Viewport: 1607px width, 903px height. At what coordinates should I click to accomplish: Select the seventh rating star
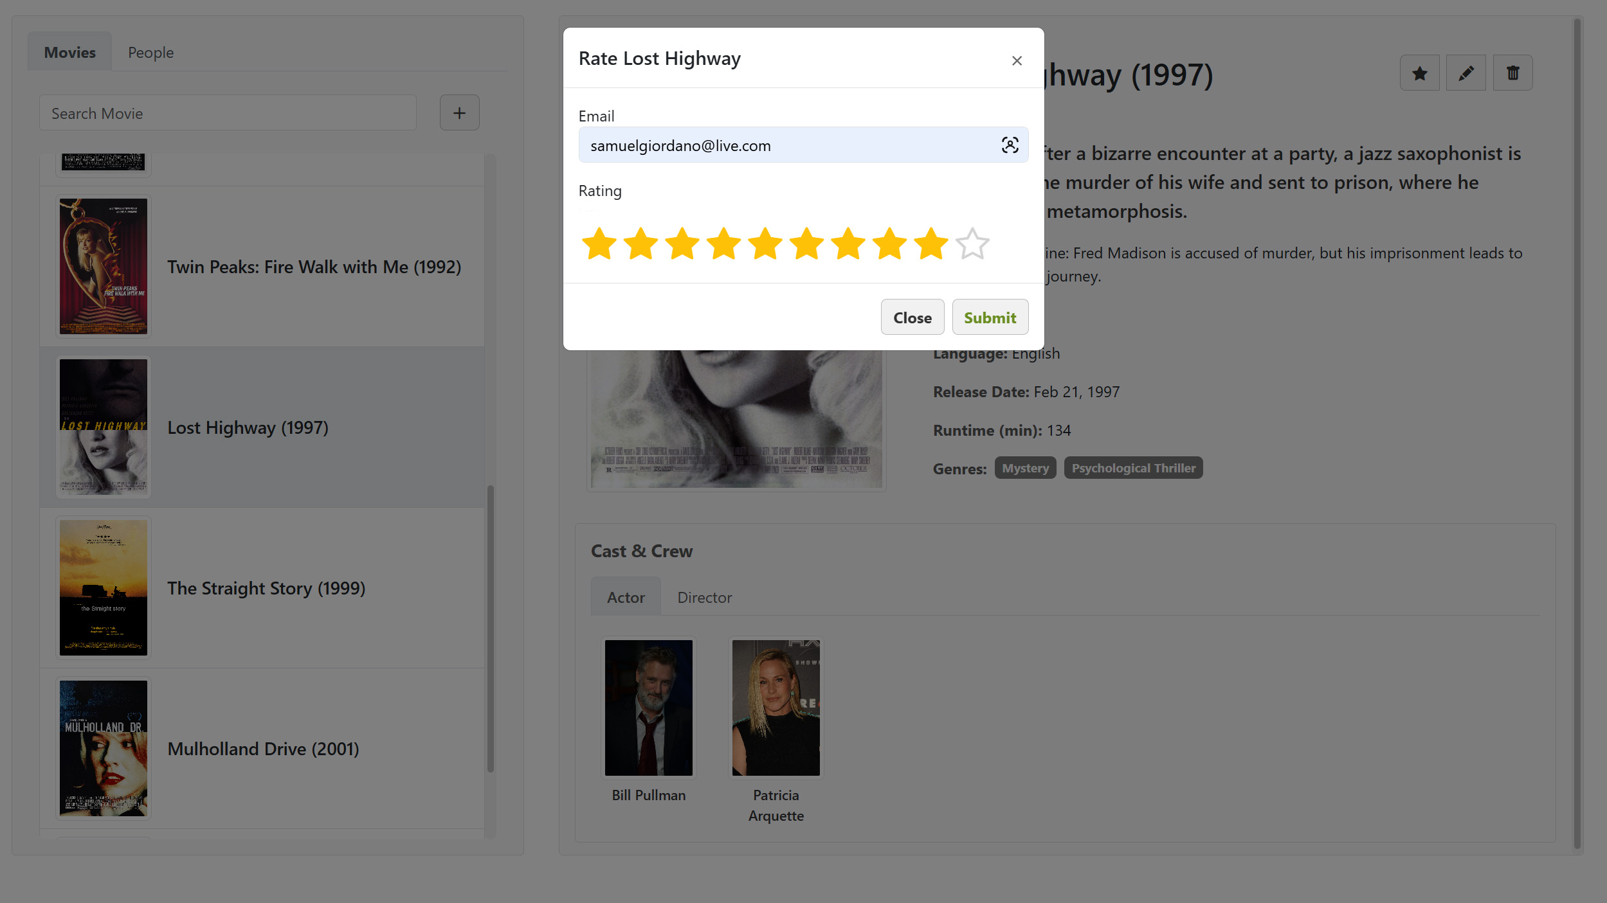point(848,244)
